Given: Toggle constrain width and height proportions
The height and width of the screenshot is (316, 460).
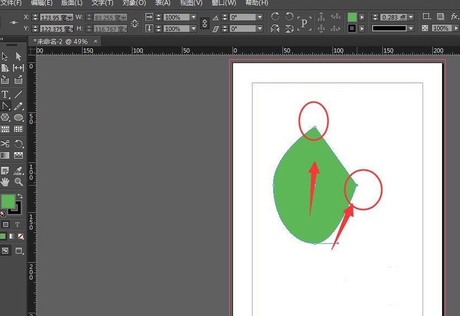Looking at the screenshot, I should [x=135, y=23].
